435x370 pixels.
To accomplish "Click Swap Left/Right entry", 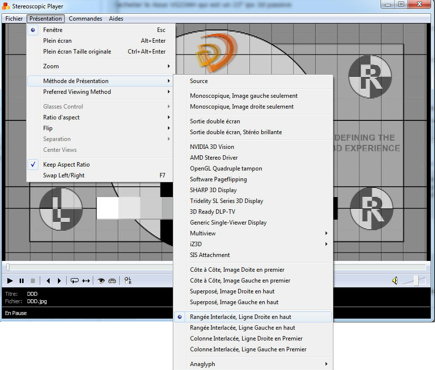I will point(101,175).
